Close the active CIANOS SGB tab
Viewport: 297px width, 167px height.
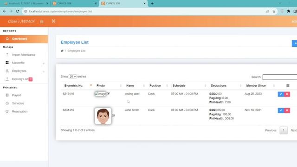pos(144,3)
